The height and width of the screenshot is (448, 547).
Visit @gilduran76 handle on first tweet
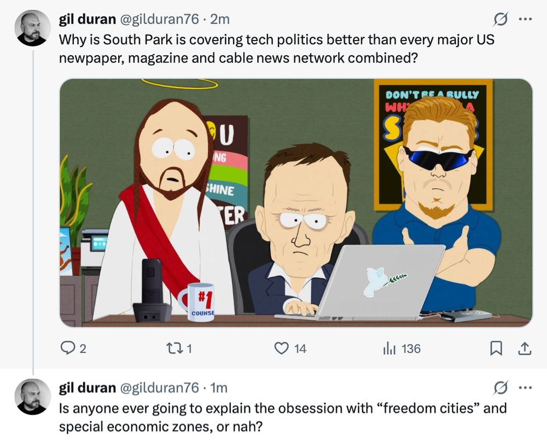pyautogui.click(x=159, y=19)
